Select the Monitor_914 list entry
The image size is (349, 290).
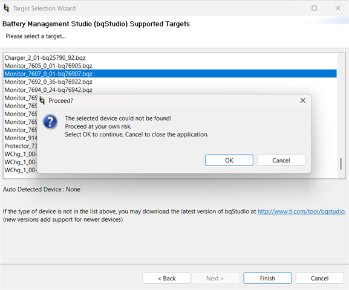[x=21, y=138]
